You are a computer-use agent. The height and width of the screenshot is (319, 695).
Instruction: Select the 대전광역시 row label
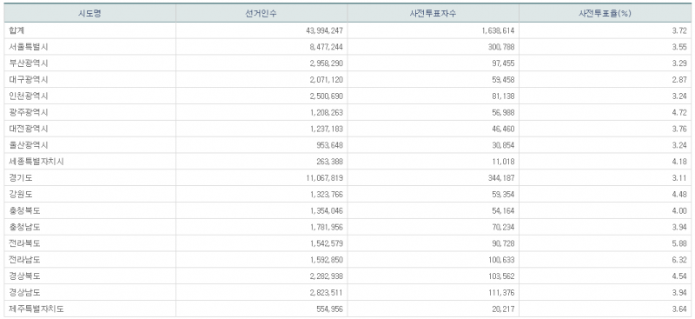tap(29, 130)
